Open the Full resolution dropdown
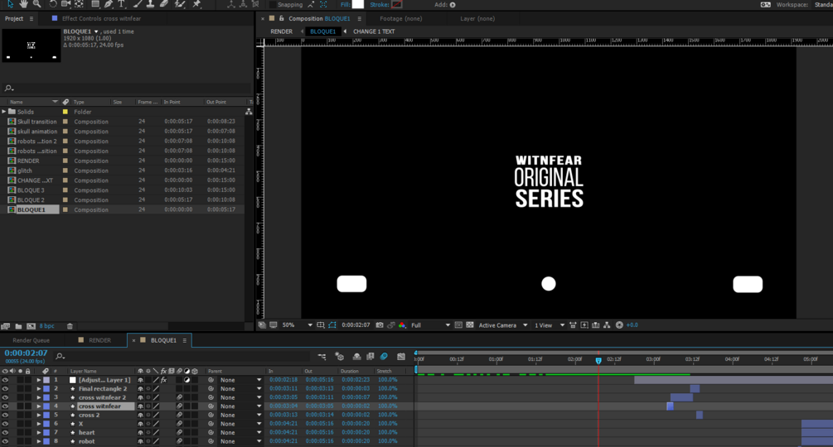The height and width of the screenshot is (447, 833). click(x=430, y=325)
